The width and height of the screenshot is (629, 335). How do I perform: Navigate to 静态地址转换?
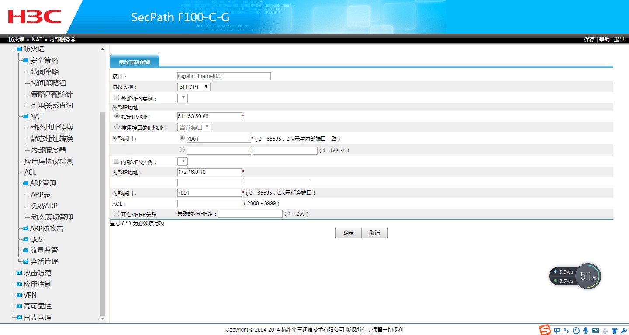coord(52,139)
